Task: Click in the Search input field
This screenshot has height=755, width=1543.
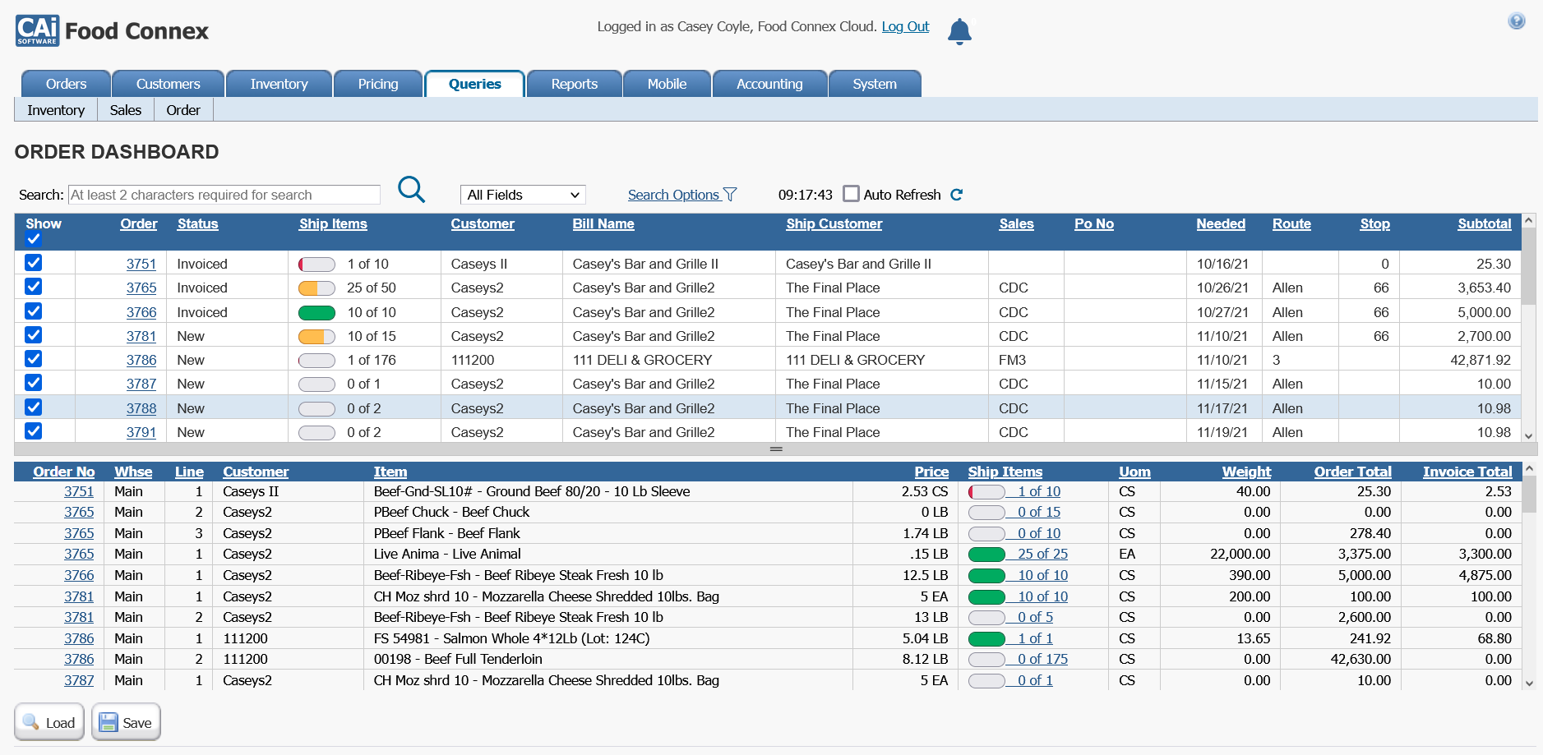Action: (224, 195)
